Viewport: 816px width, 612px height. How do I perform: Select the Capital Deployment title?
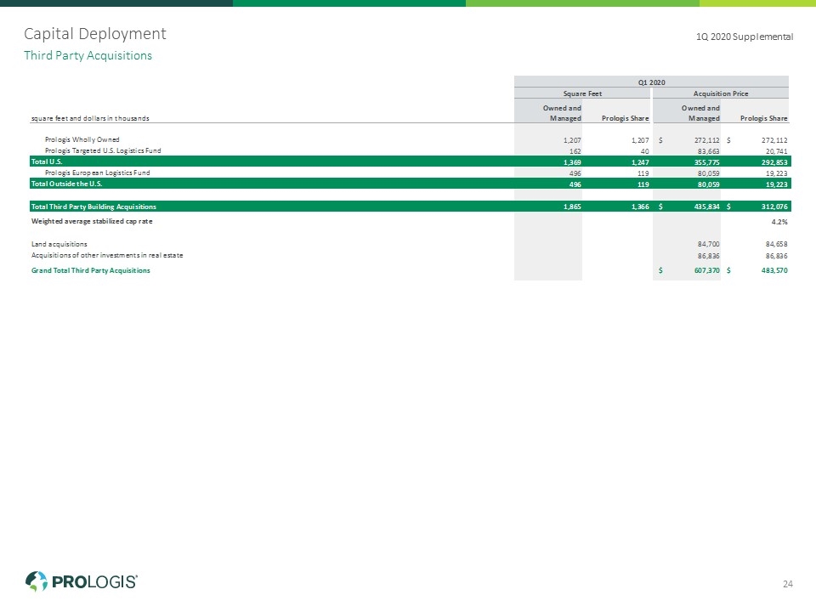pos(94,34)
